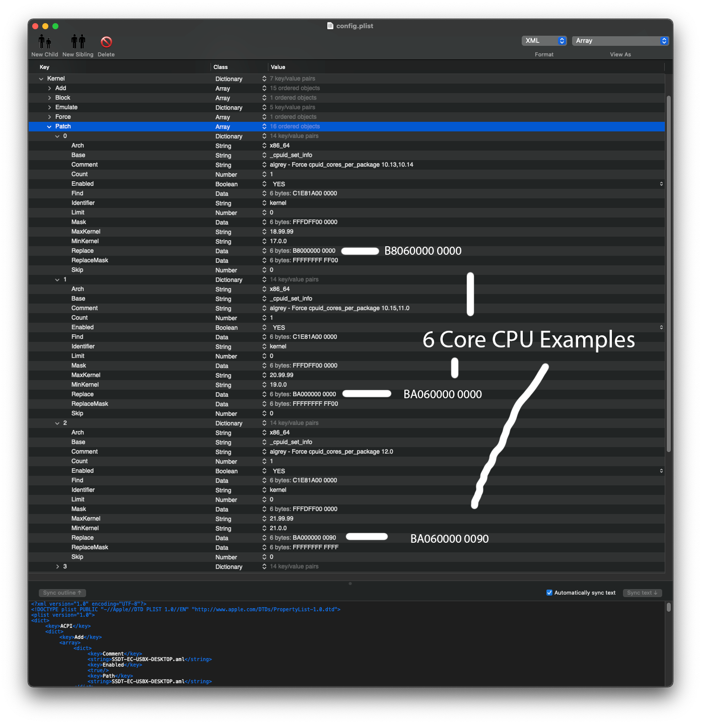Expand patch item 3 dictionary
701x724 pixels.
click(x=57, y=566)
